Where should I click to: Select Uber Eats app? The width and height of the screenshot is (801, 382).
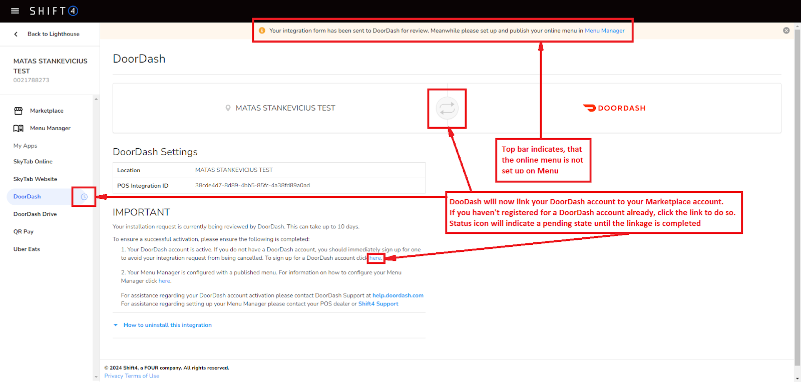click(x=27, y=249)
